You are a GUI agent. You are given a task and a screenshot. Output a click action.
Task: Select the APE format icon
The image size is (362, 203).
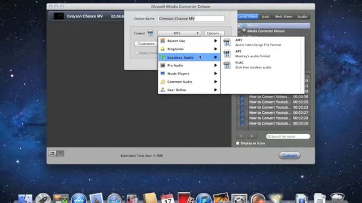[227, 54]
